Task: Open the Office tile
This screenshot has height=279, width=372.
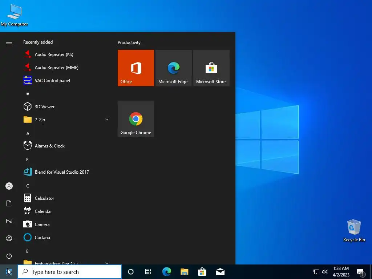Action: [x=136, y=68]
